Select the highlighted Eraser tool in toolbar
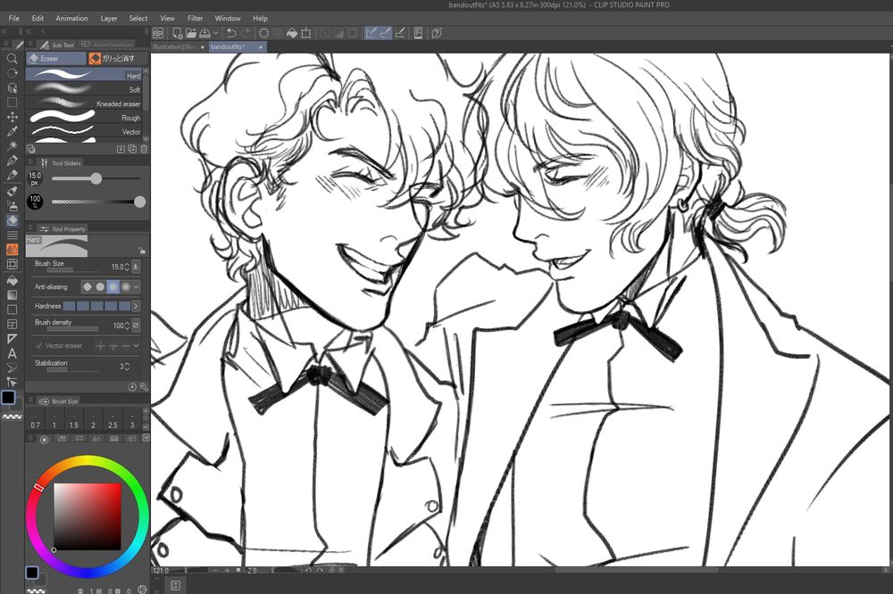Viewport: 893px width, 594px height. (12, 221)
